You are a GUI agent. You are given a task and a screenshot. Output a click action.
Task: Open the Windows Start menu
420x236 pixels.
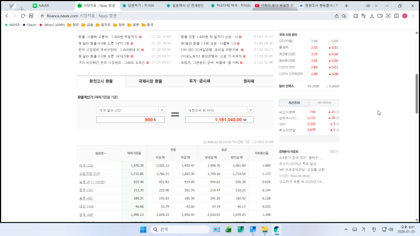click(143, 229)
